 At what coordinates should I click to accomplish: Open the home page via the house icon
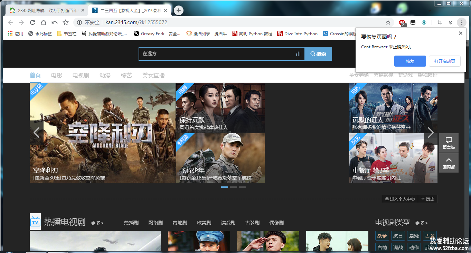coord(44,22)
